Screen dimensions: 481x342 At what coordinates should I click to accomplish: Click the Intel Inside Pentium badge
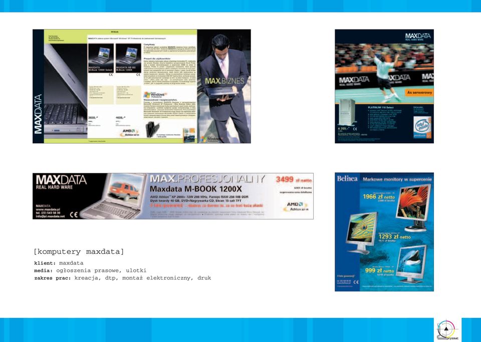point(422,127)
